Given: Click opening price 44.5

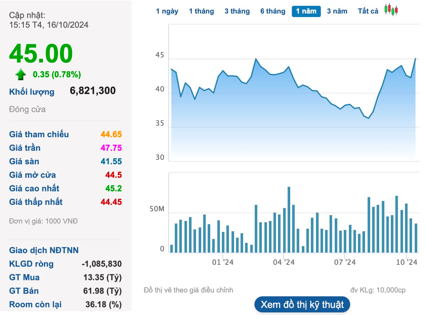Looking at the screenshot, I should [x=114, y=175].
